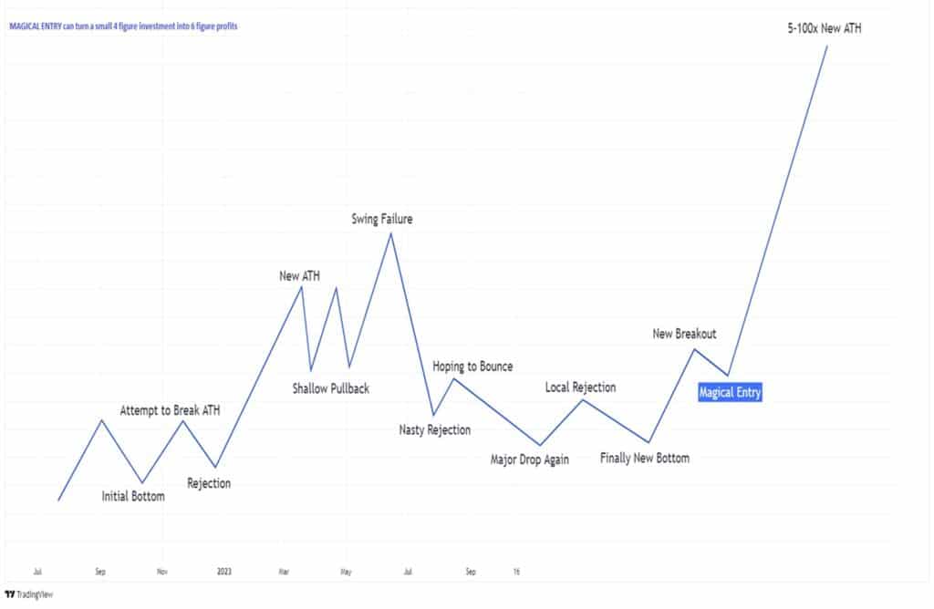
Task: Click the TradingView logo icon
Action: coord(9,593)
